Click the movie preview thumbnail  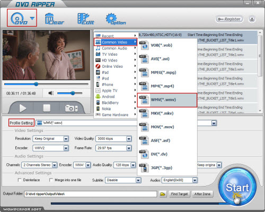46,55
